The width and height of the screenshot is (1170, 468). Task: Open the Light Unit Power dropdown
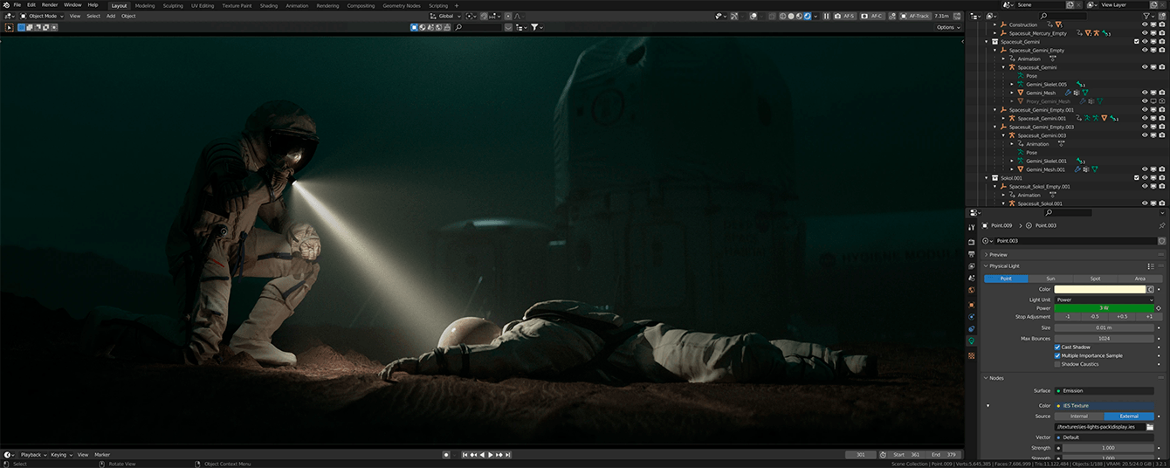pos(1104,299)
